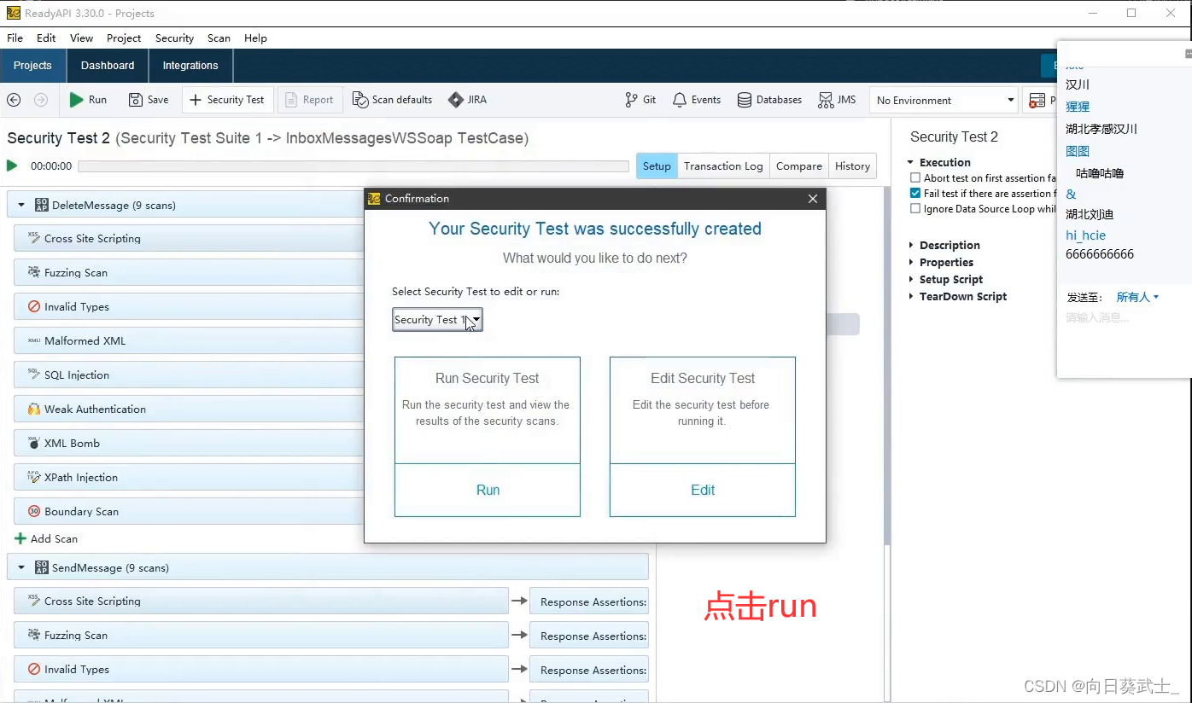
Task: Collapse the DeleteMessage scans group
Action: coord(21,206)
